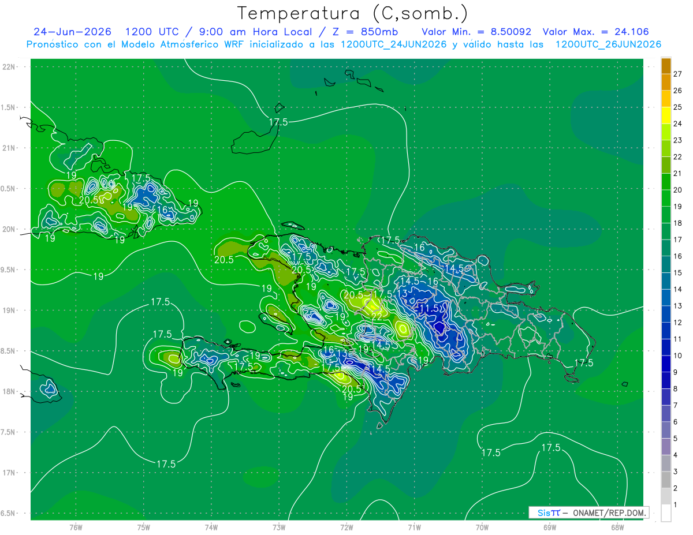
Task: Click the '74W' longitude axis label
Action: pyautogui.click(x=211, y=527)
